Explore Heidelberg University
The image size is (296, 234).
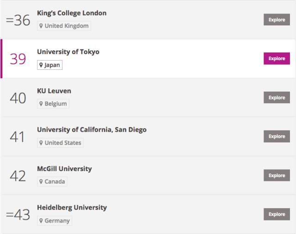(x=277, y=214)
